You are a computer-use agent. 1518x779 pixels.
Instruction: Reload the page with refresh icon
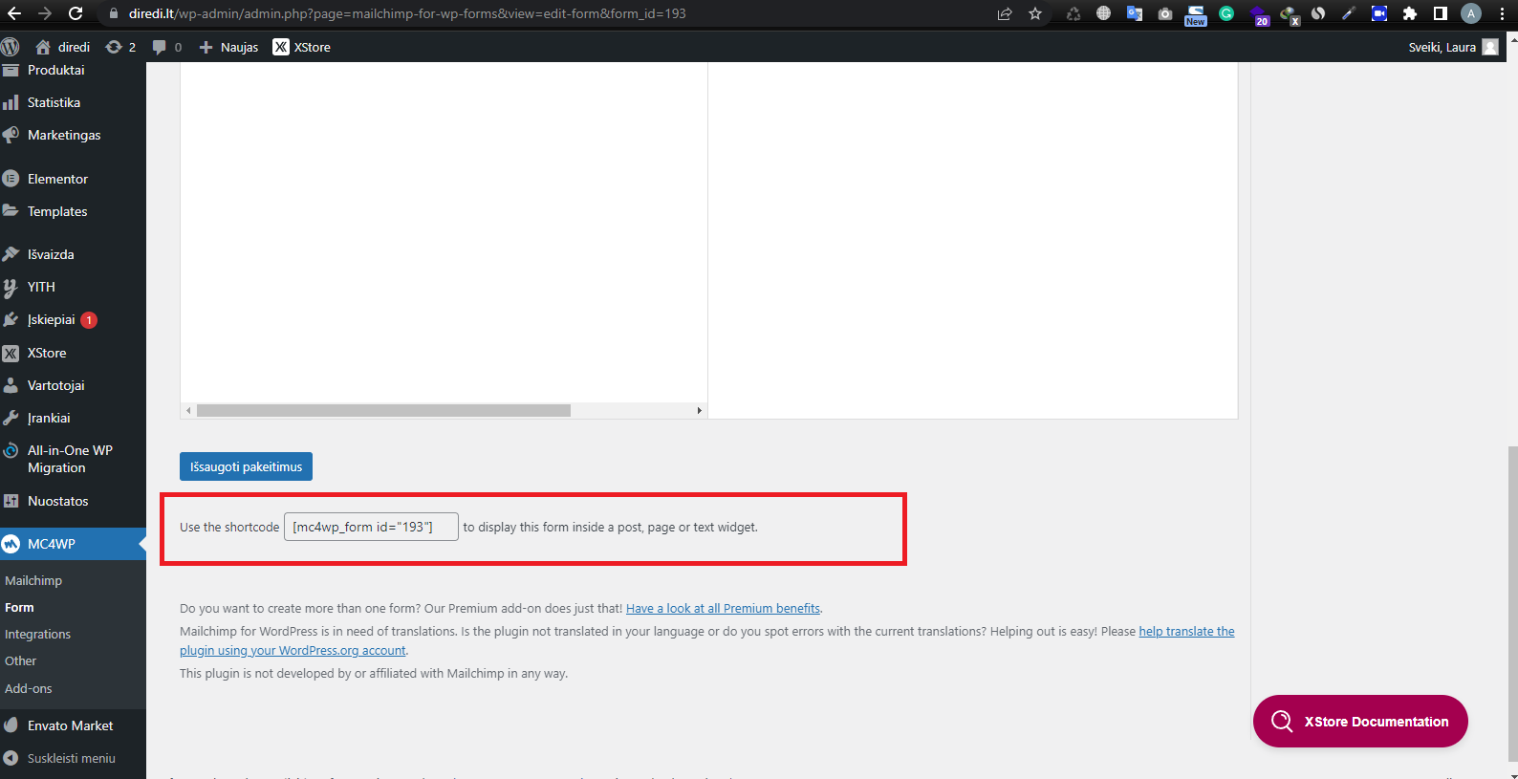76,13
